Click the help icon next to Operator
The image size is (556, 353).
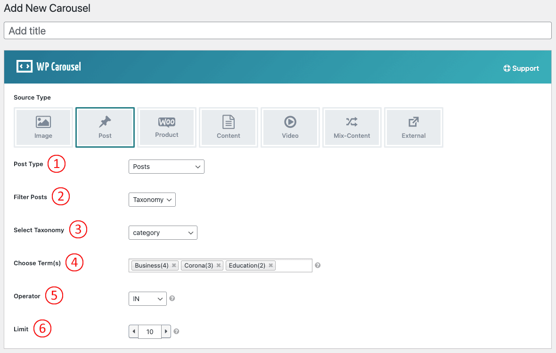click(172, 299)
